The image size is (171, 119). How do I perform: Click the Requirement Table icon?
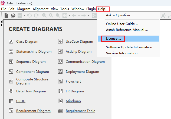point(60,111)
